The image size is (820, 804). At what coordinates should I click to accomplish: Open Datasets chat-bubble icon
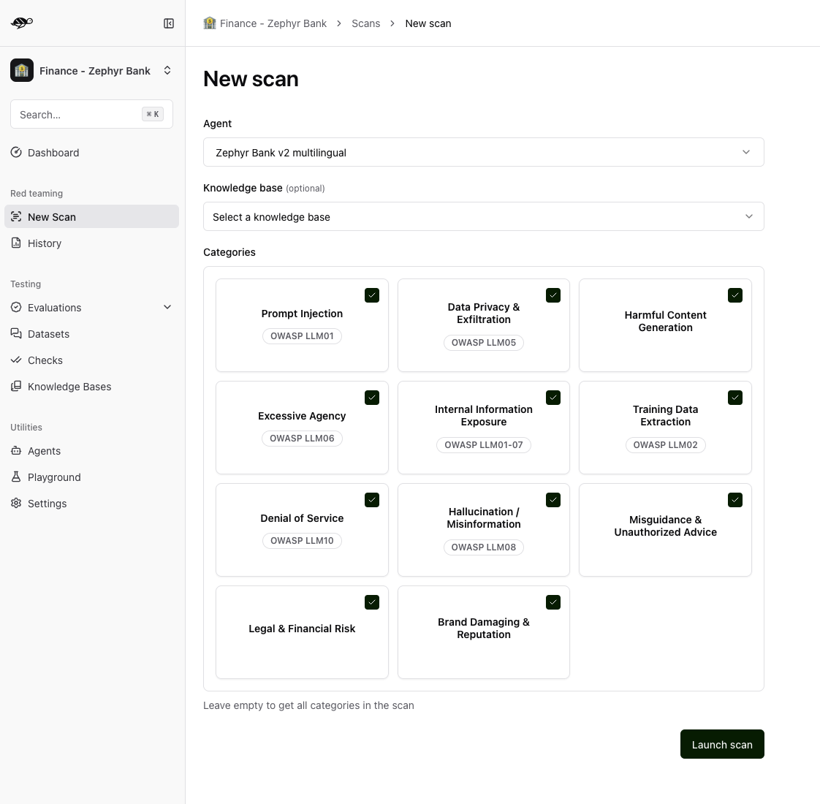pos(16,334)
